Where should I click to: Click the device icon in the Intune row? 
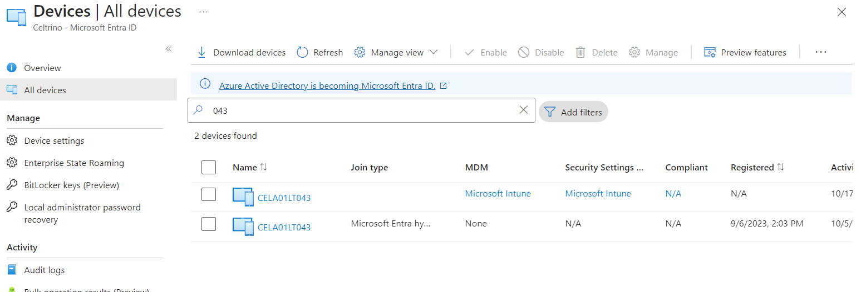243,197
